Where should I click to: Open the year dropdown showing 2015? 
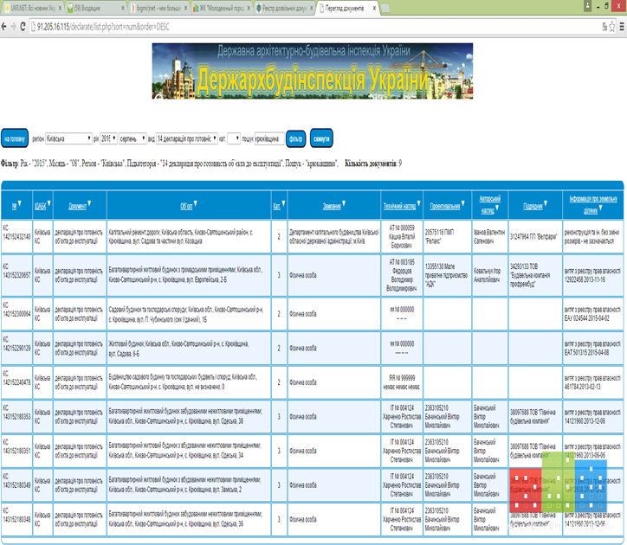[108, 138]
